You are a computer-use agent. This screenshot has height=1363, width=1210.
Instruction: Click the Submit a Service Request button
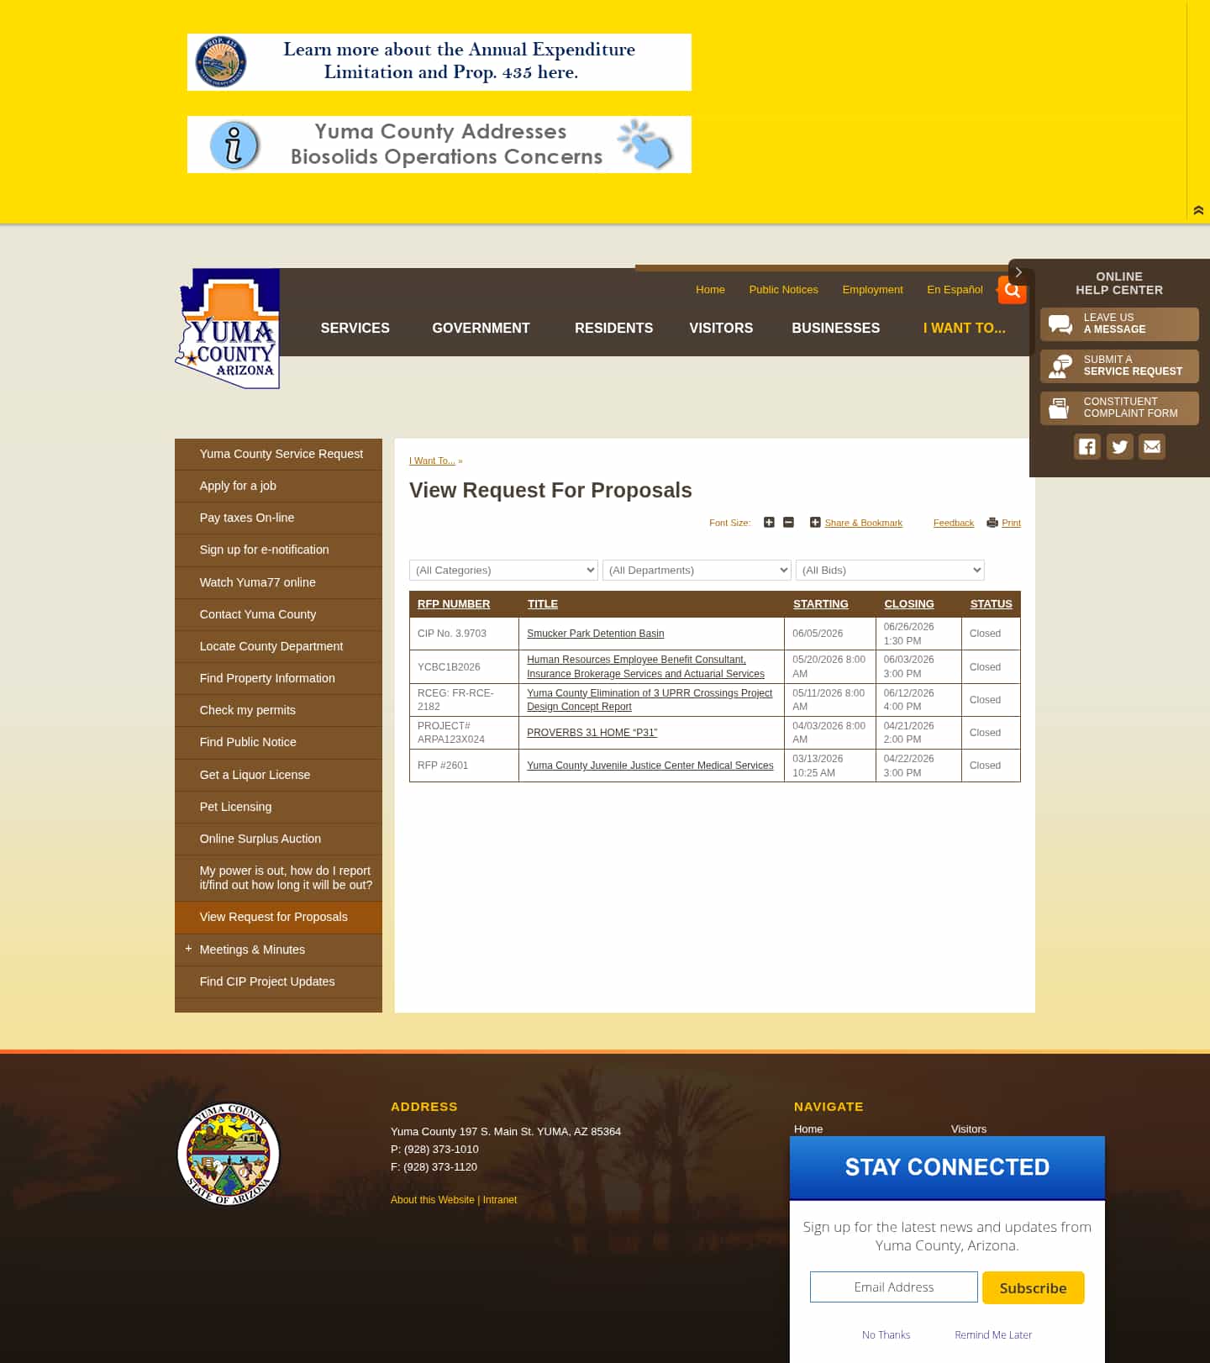tap(1119, 366)
